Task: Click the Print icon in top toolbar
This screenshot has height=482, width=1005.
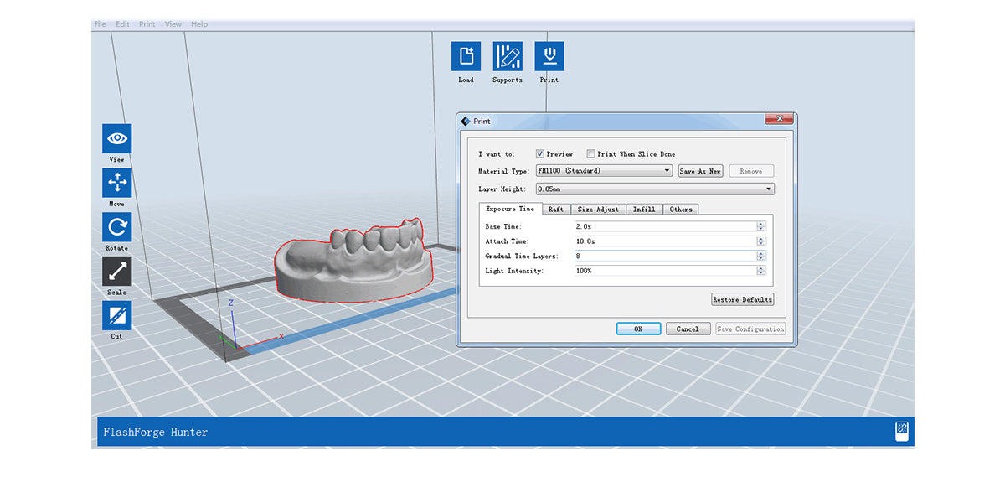Action: point(549,56)
